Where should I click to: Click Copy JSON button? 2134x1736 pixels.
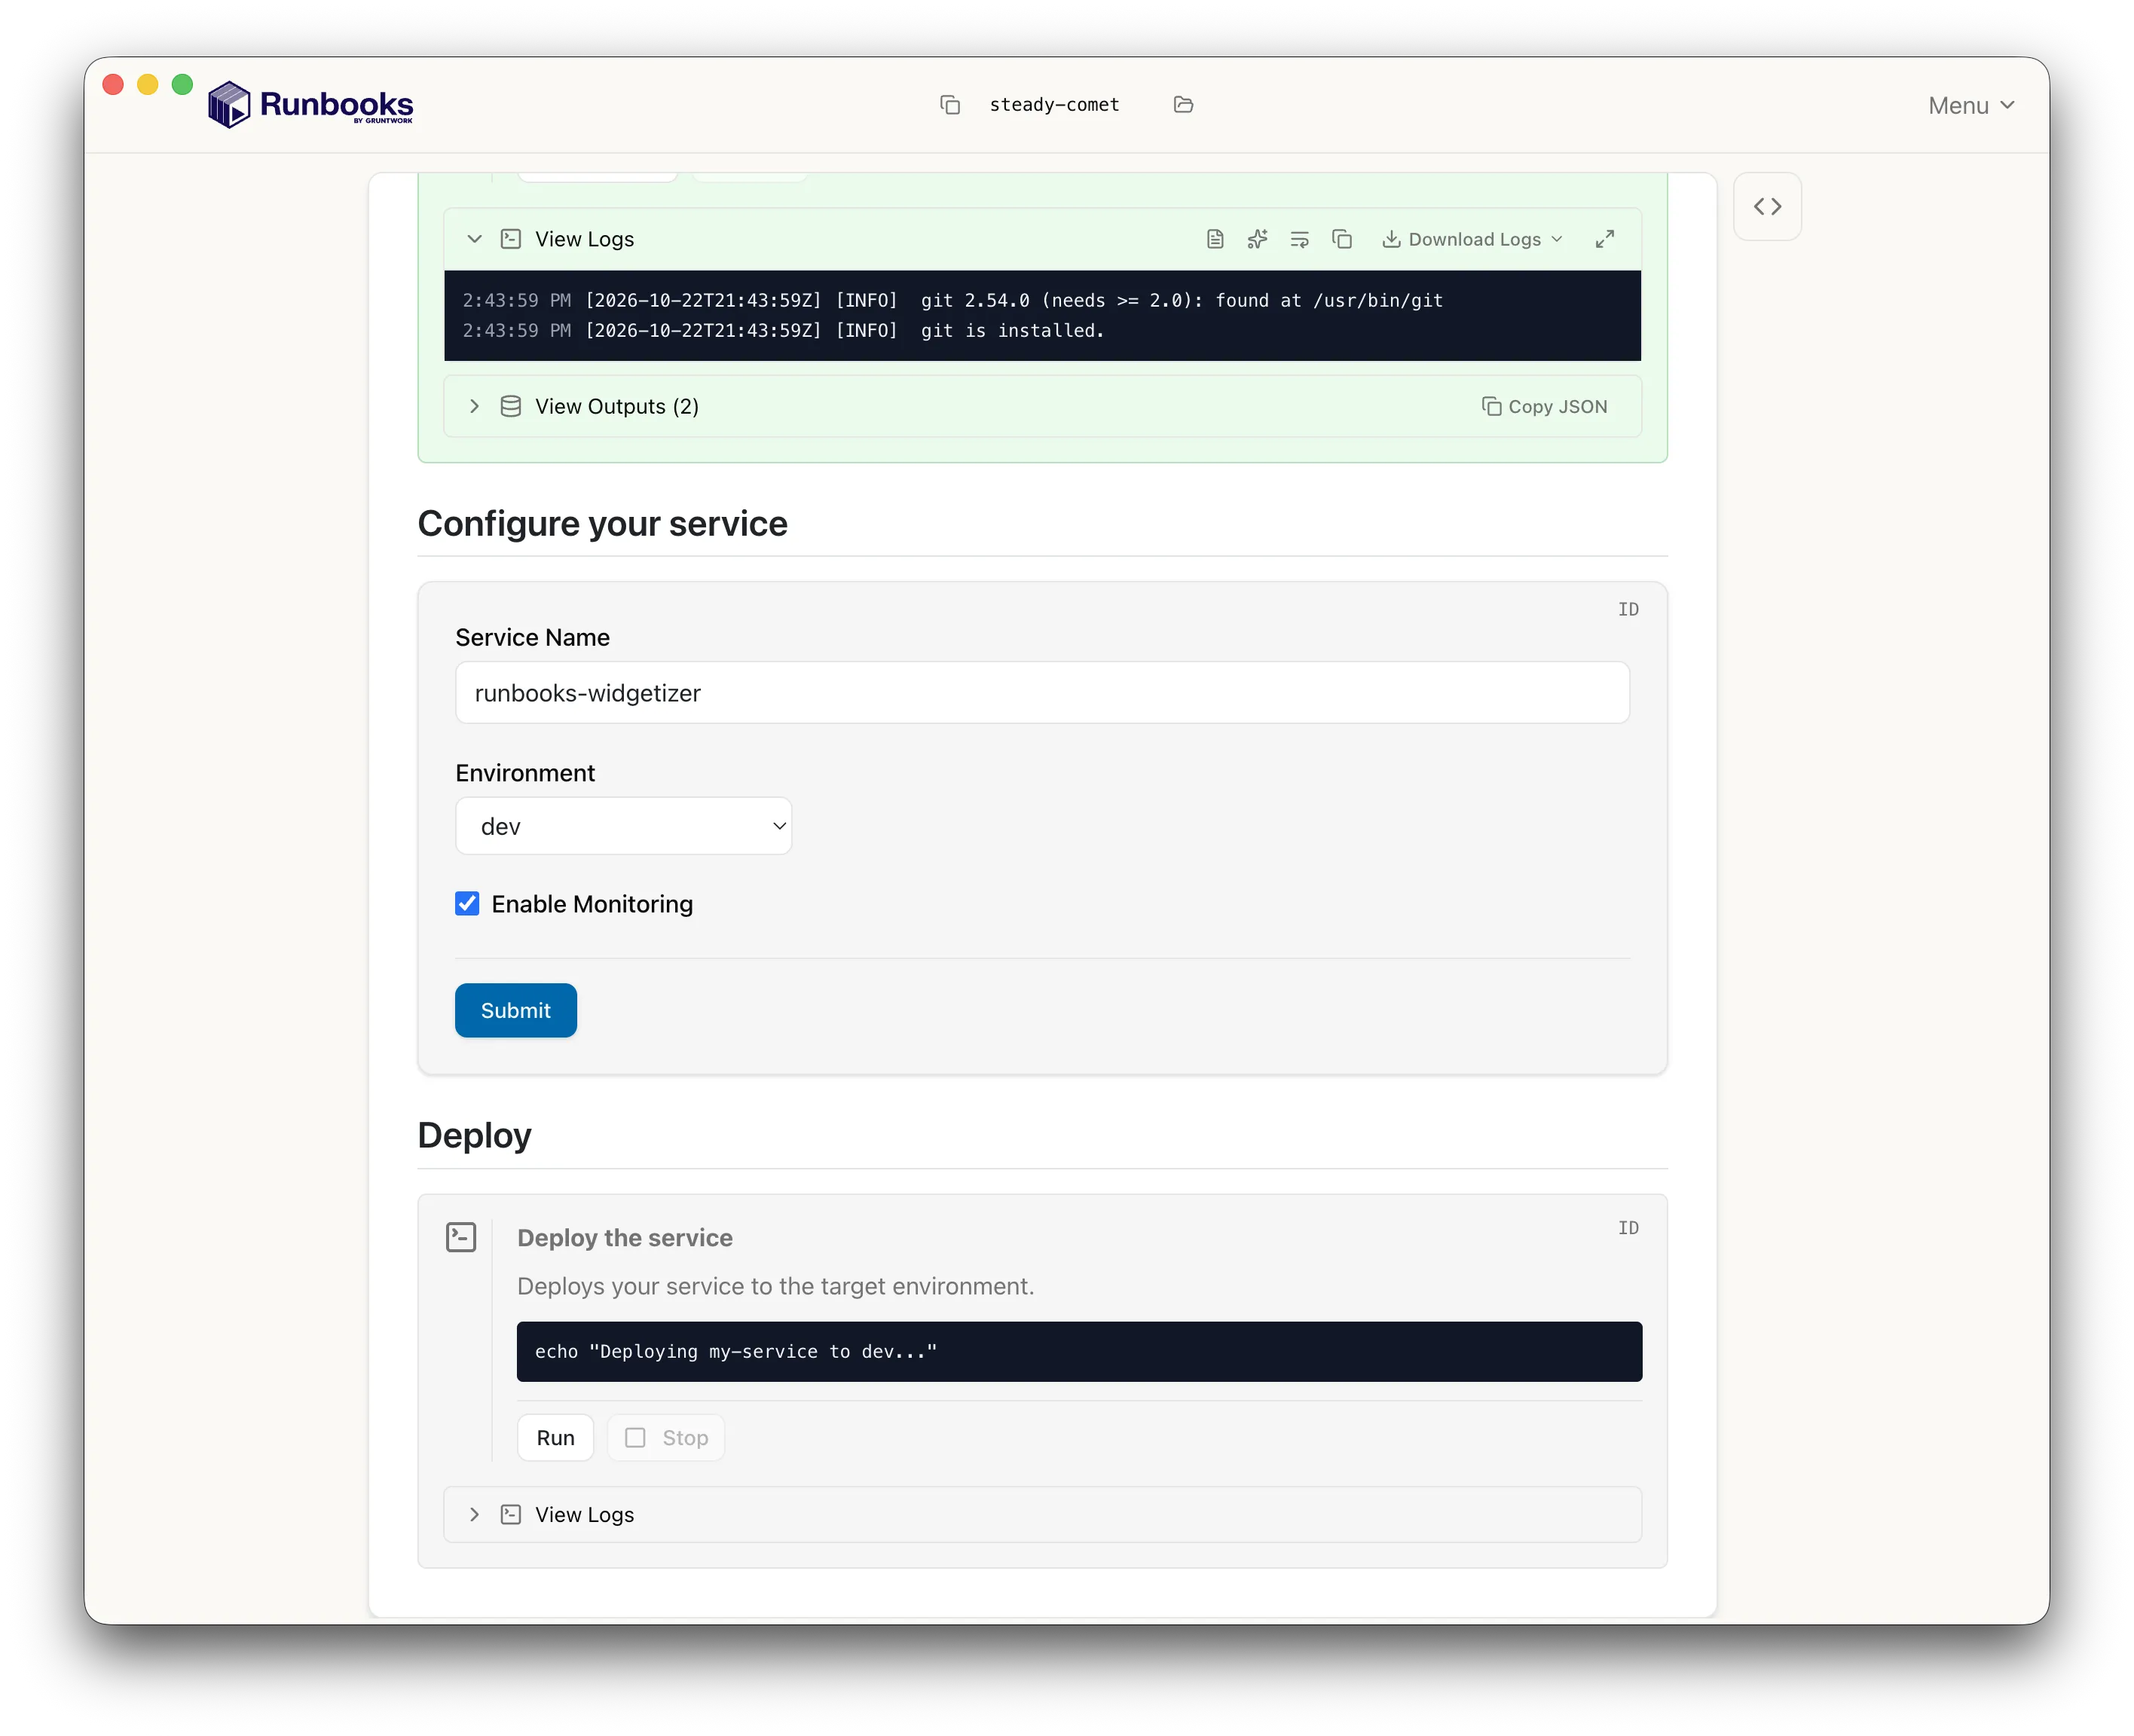coord(1544,406)
